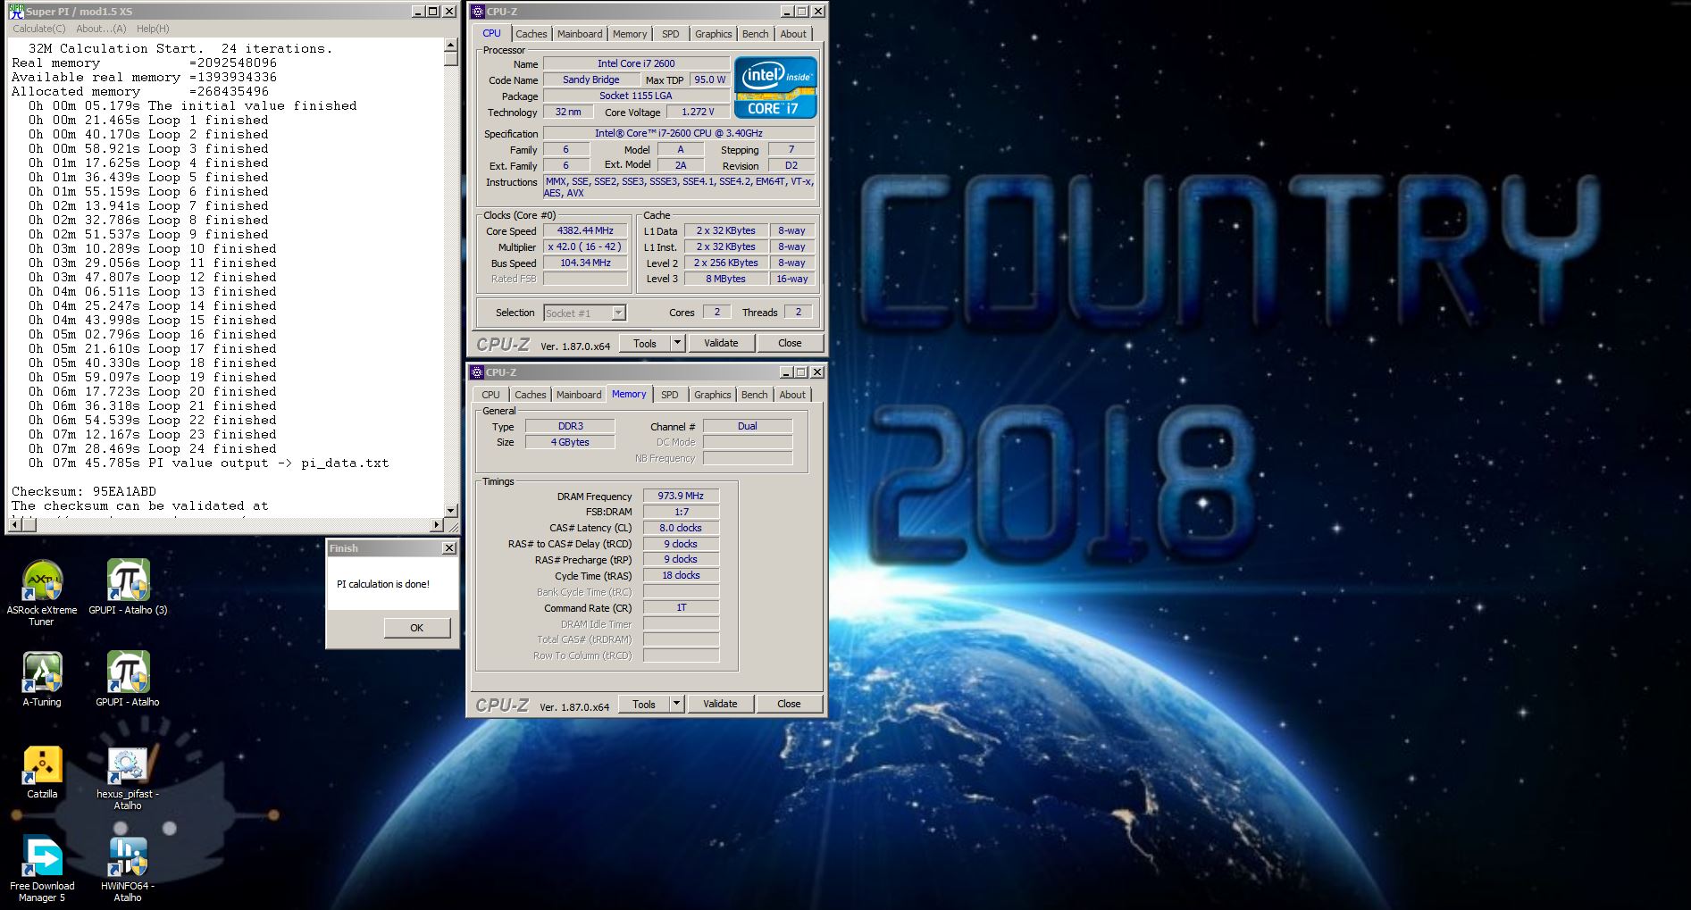This screenshot has height=910, width=1691.
Task: Launch HWiNFO64 - Atalho shortcut
Action: [x=128, y=869]
